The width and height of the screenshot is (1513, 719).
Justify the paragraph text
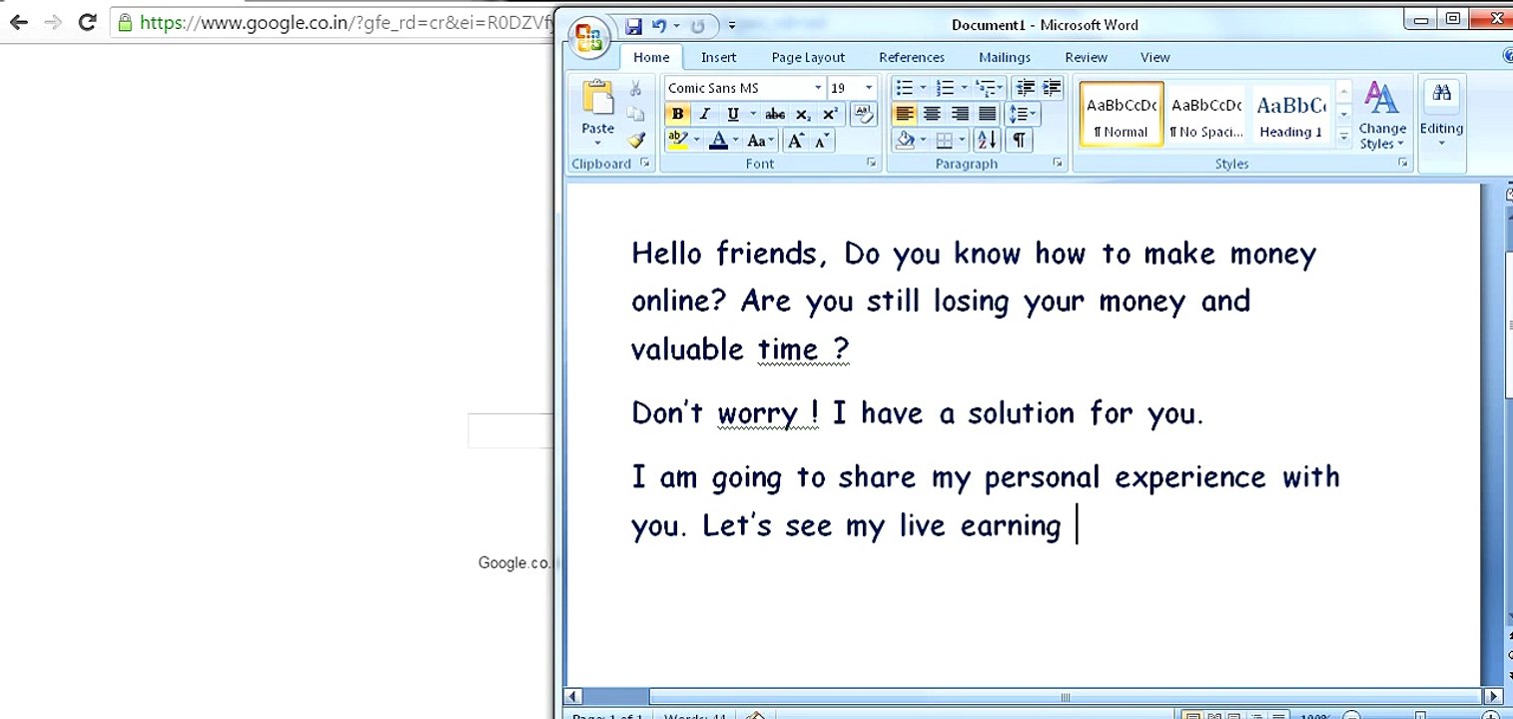[987, 114]
